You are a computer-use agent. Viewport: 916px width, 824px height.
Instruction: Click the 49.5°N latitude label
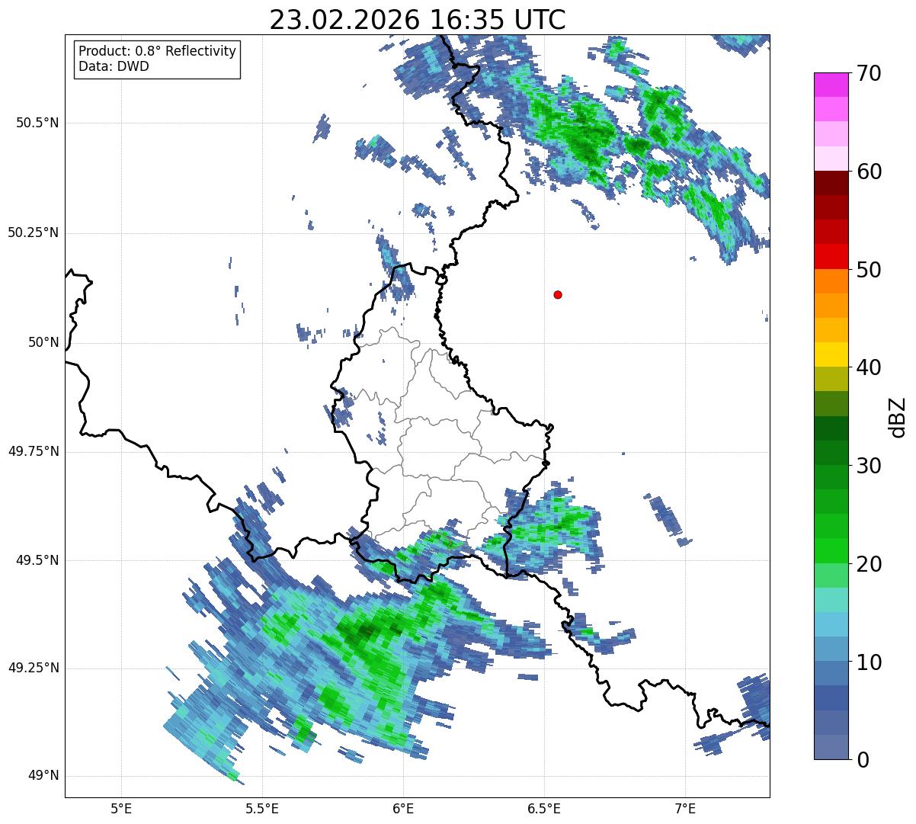37,561
